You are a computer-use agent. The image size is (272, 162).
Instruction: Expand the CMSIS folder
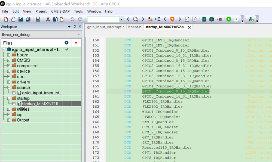click(x=9, y=60)
